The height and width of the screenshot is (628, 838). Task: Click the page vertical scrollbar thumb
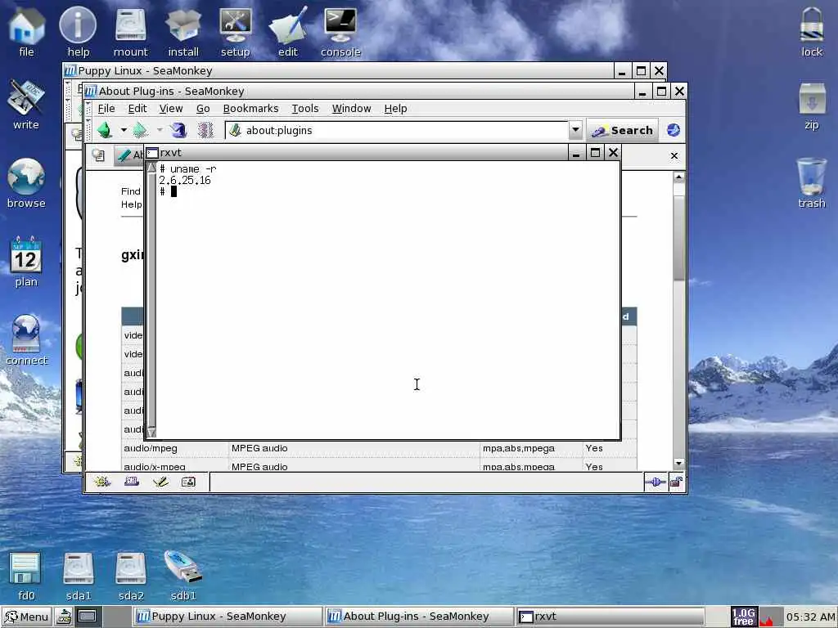[678, 238]
